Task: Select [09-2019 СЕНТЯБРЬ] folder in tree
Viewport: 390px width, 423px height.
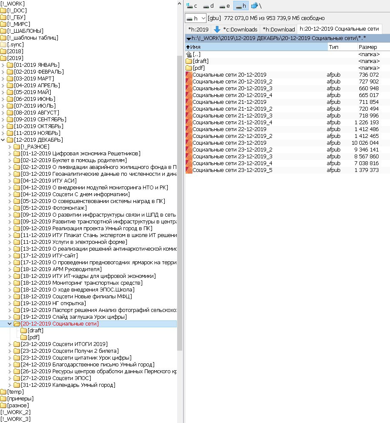Action: [x=37, y=119]
